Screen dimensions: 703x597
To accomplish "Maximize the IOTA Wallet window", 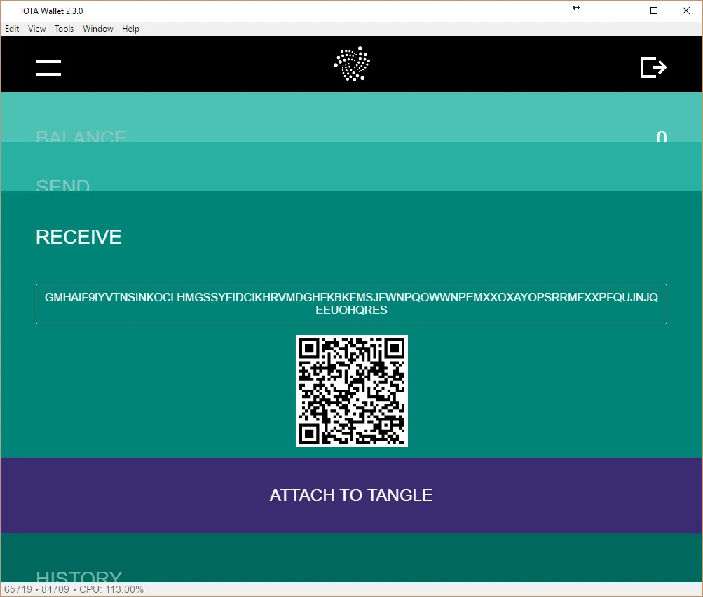I will point(654,11).
